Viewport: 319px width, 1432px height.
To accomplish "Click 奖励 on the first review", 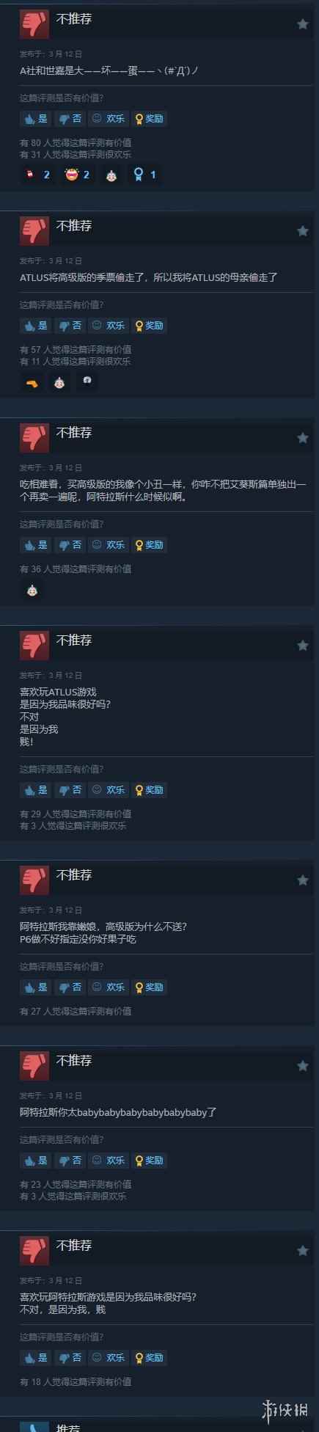I will click(x=149, y=118).
